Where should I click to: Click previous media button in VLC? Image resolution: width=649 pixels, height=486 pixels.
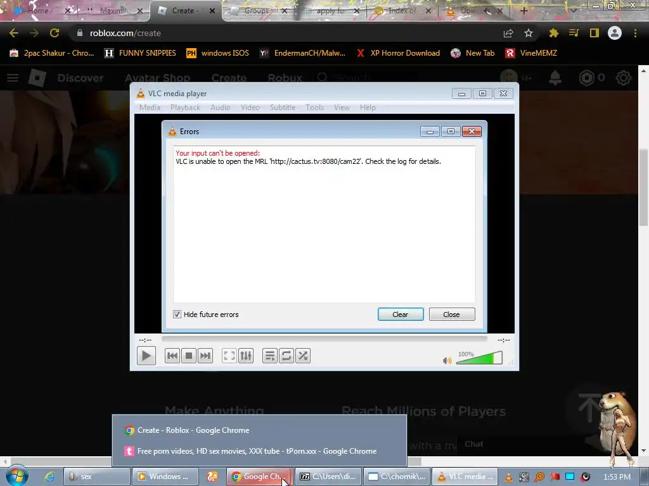point(172,356)
